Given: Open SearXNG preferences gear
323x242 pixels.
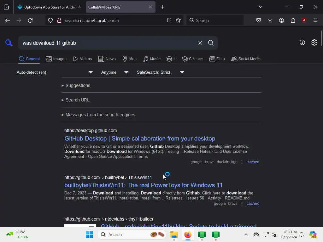Looking at the screenshot, I should tap(314, 43).
